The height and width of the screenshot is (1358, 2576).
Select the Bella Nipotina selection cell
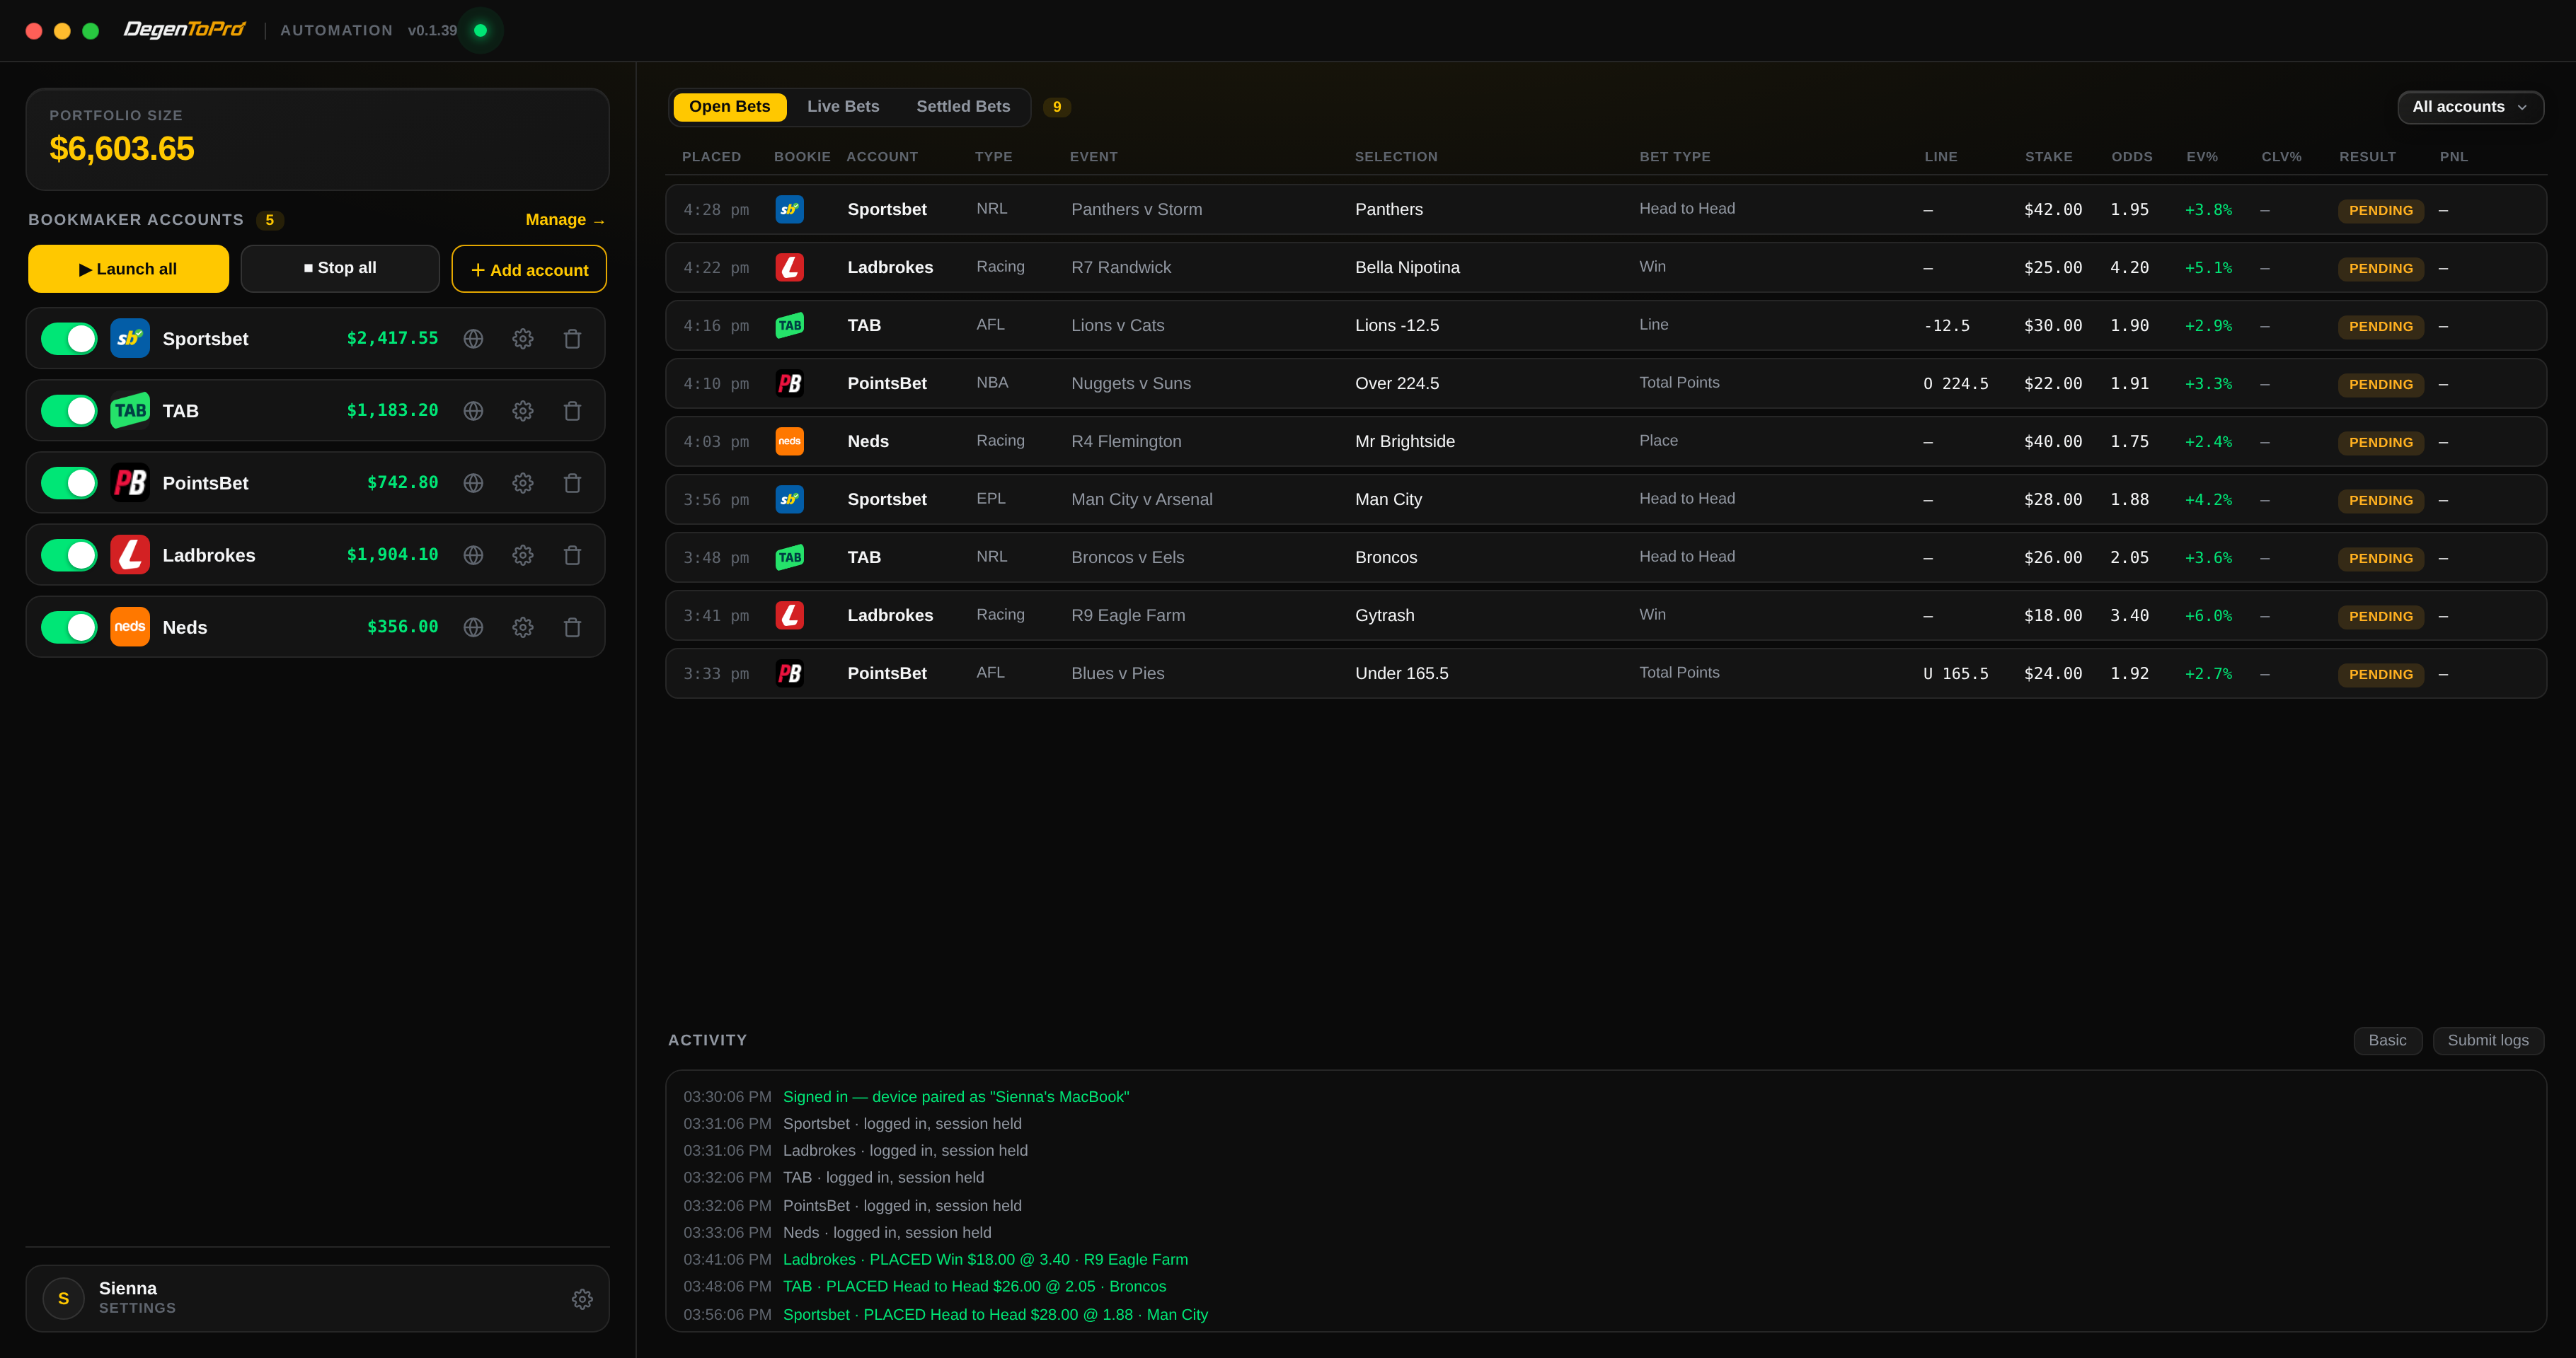pos(1407,267)
